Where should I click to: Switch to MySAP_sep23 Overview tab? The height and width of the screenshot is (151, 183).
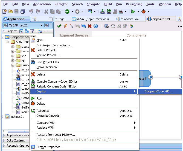pos(91,19)
